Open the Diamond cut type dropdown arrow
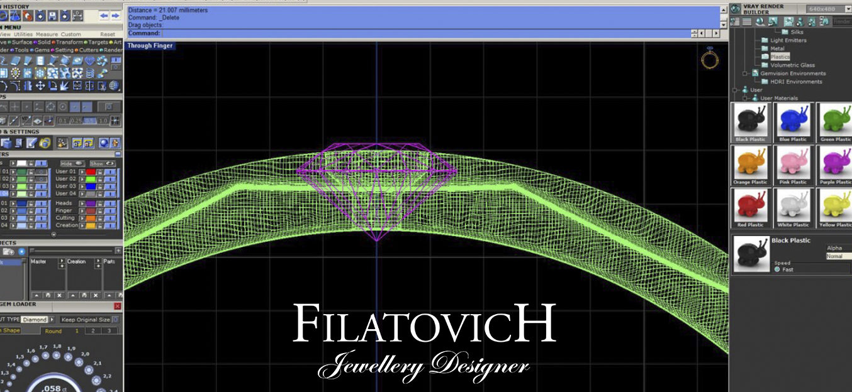Screen dimensions: 852x392 coord(52,319)
